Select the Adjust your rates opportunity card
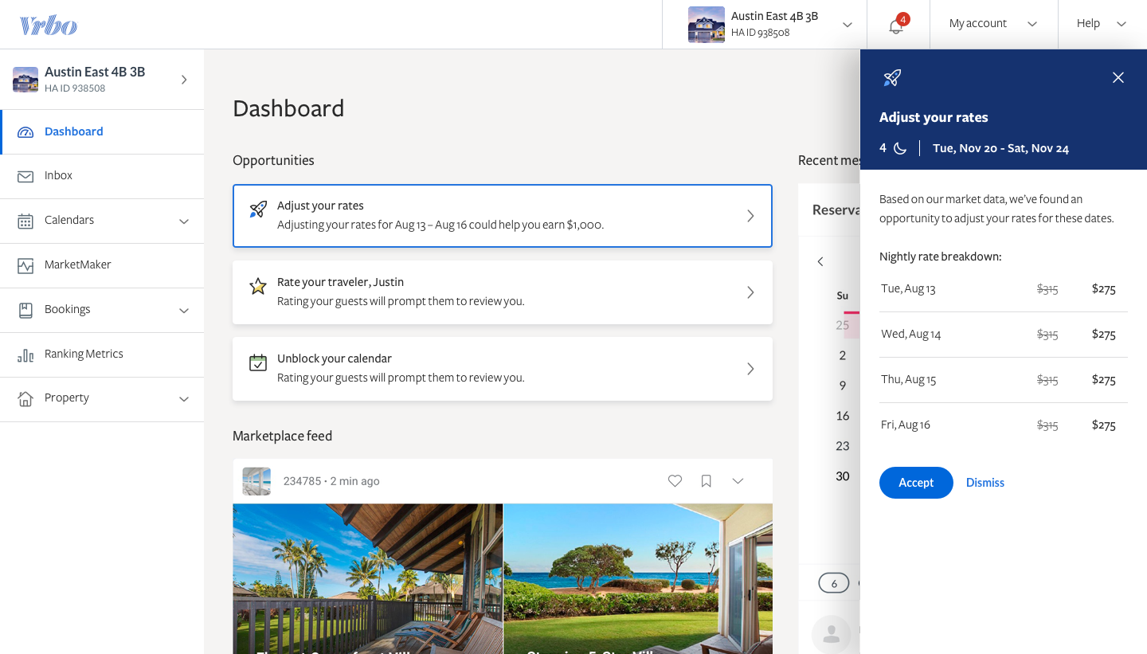 point(503,216)
